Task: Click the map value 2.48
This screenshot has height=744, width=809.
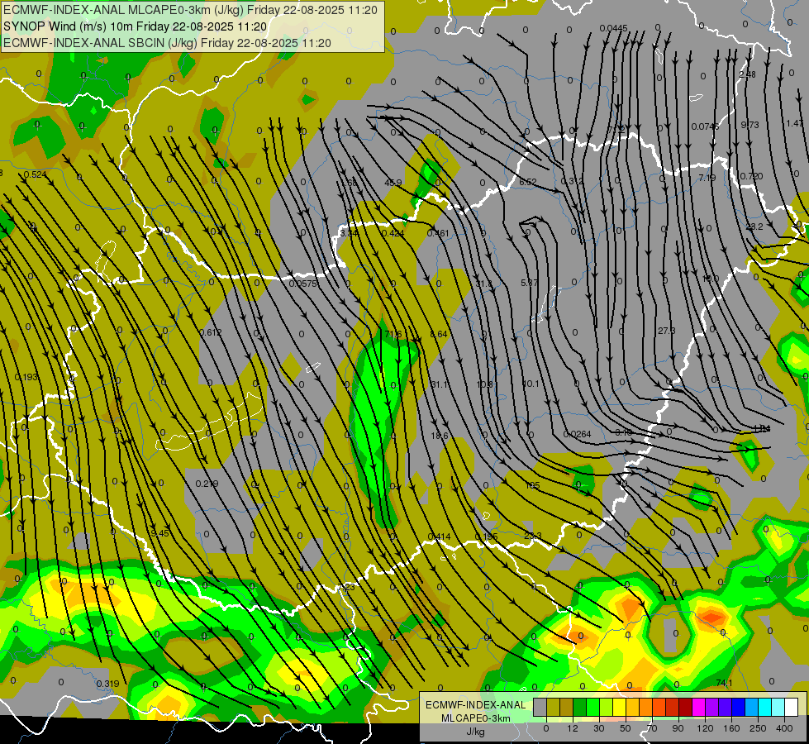Action: pos(747,74)
